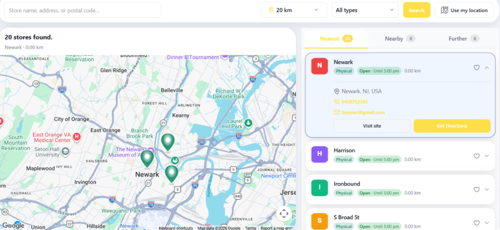Expand the Harrison store card
500x230 pixels.
(487, 156)
